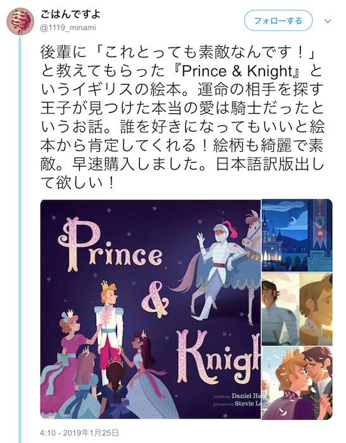Open the Prince & Knight cover image

[151, 309]
